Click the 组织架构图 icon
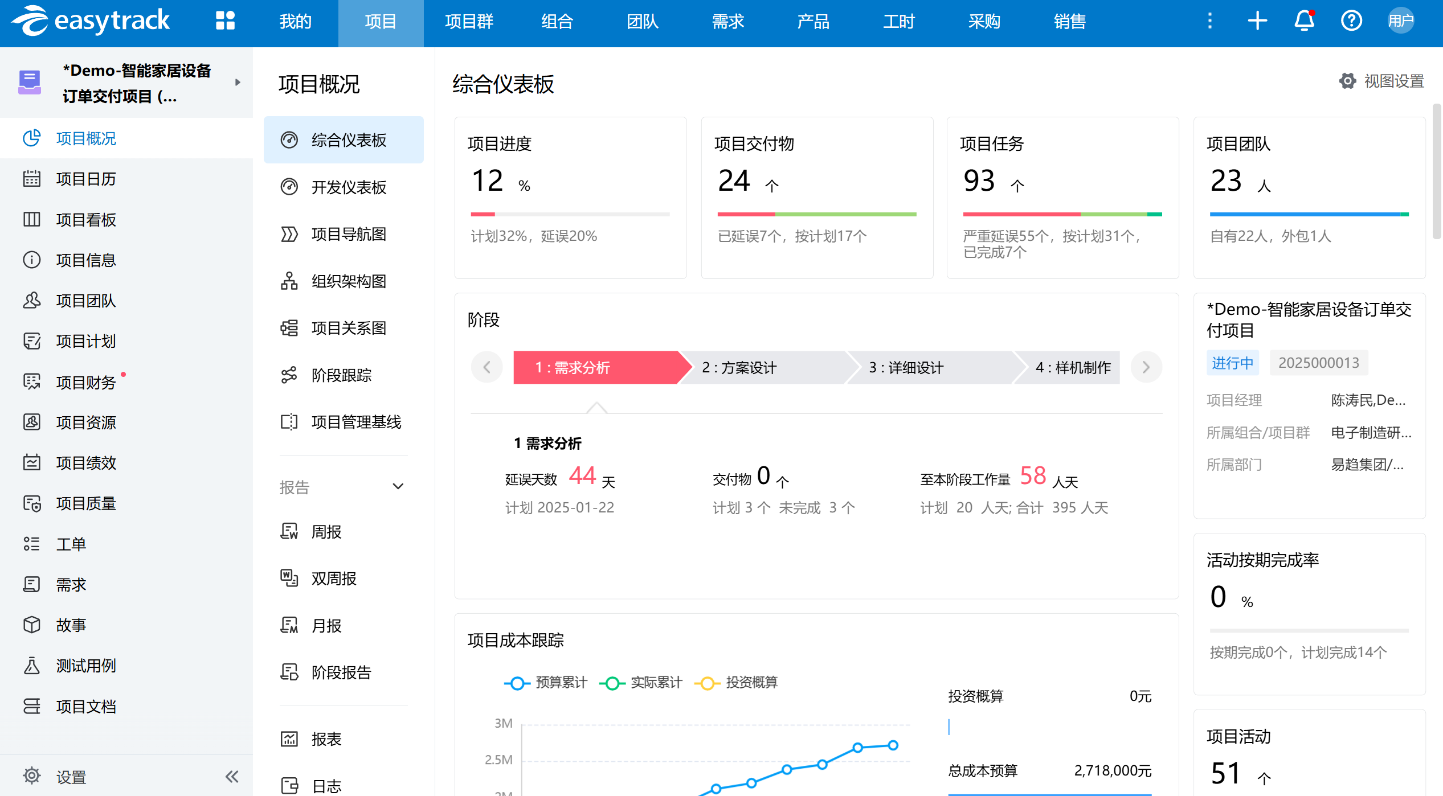1443x796 pixels. (x=289, y=281)
